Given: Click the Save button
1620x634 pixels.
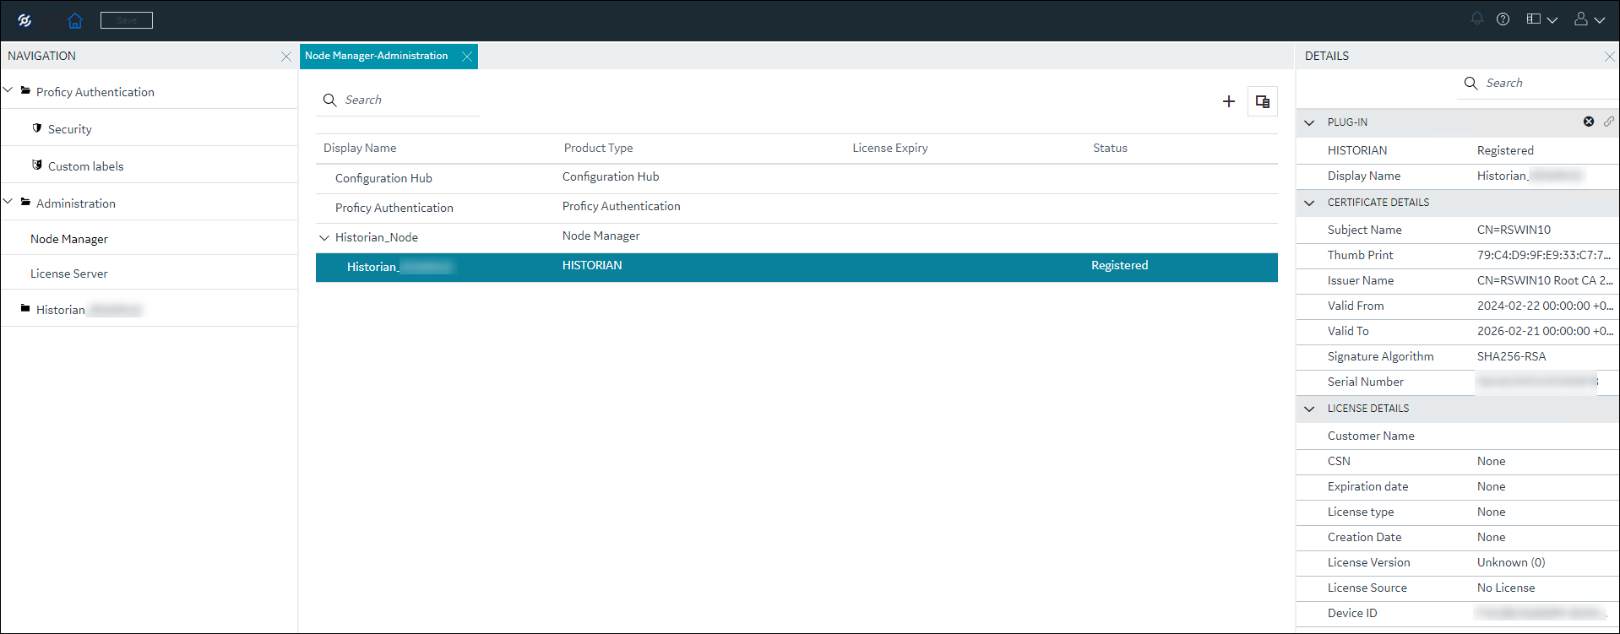Looking at the screenshot, I should 127,20.
